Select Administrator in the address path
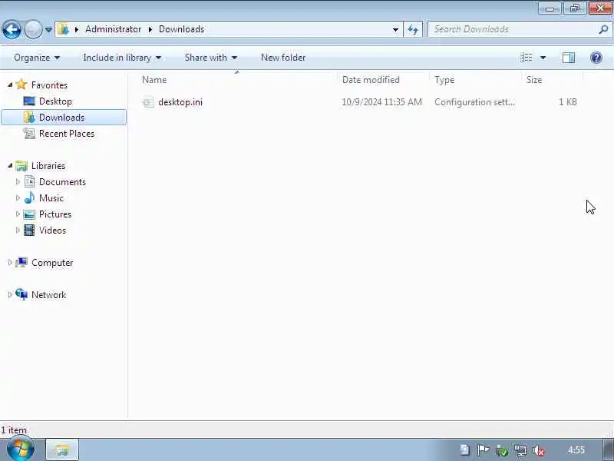614x461 pixels. pyautogui.click(x=113, y=29)
